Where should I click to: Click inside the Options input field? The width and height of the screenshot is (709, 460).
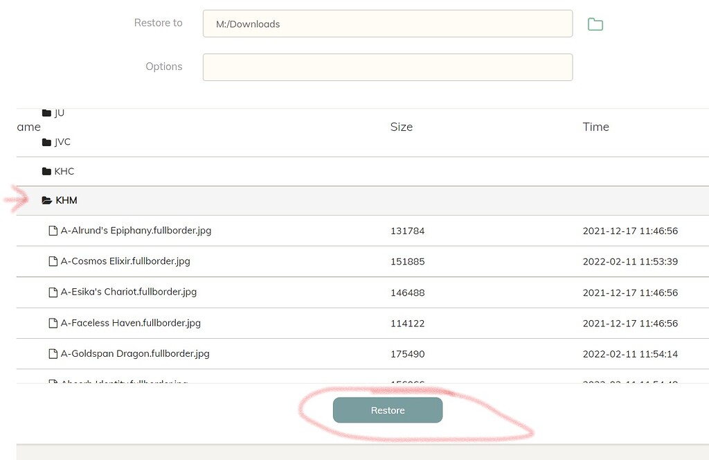pyautogui.click(x=387, y=67)
